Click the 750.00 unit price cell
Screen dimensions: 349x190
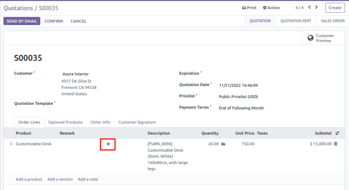tap(248, 144)
